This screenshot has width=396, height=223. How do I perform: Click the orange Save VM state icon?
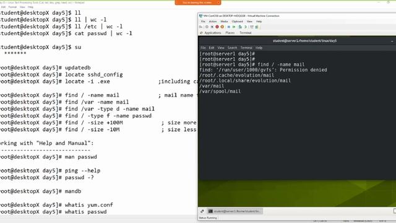[222, 27]
